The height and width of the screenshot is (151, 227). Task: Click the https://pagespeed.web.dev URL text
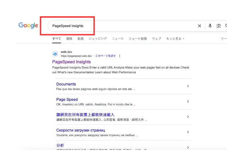[x=76, y=56]
